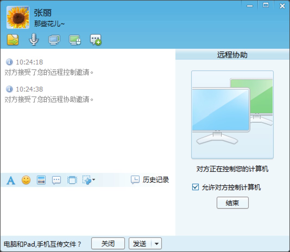Expand the screenshot tool dropdown arrow
This screenshot has width=290, height=252.
(93, 180)
